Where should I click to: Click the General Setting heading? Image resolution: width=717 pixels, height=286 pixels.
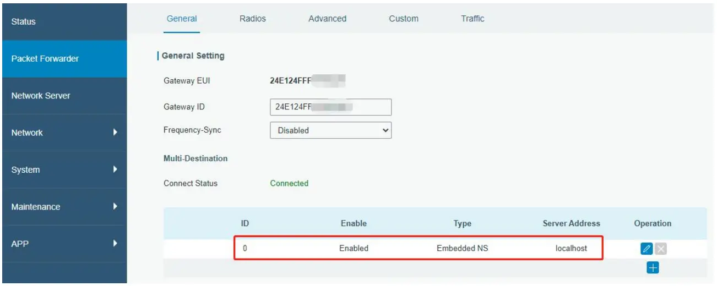[x=193, y=56]
